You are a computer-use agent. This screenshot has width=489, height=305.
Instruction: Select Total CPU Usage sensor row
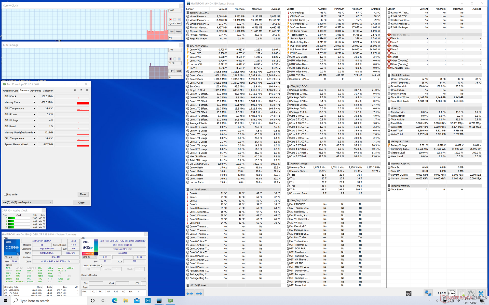(233, 160)
